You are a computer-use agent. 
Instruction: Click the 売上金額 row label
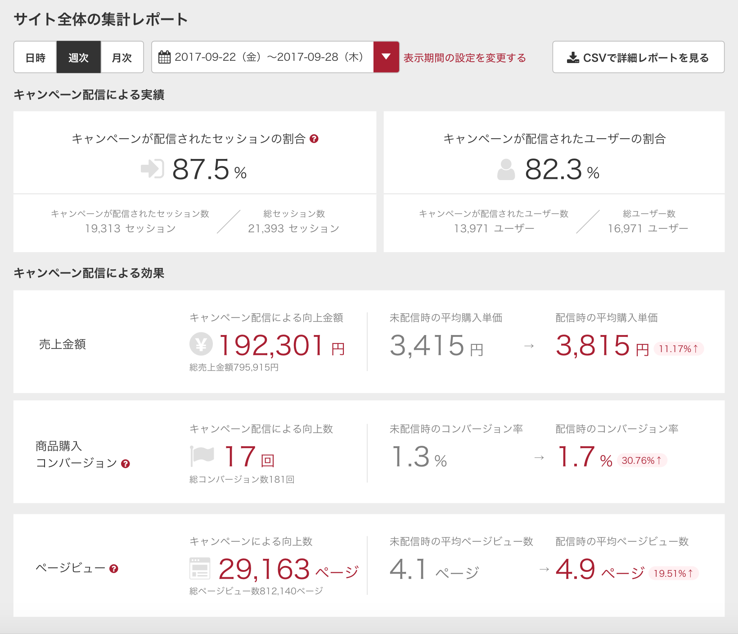click(63, 344)
